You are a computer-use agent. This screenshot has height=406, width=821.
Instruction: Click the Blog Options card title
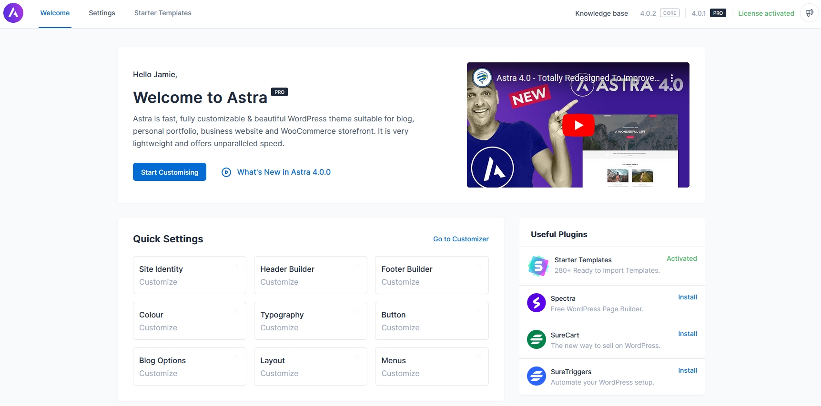[x=162, y=360]
